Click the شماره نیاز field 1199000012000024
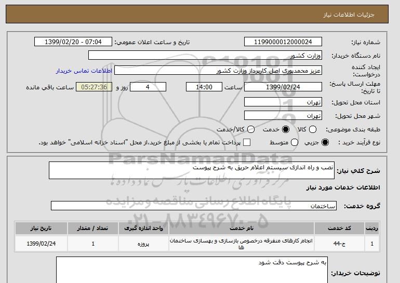Image resolution: width=400 pixels, height=283 pixels. 283,42
